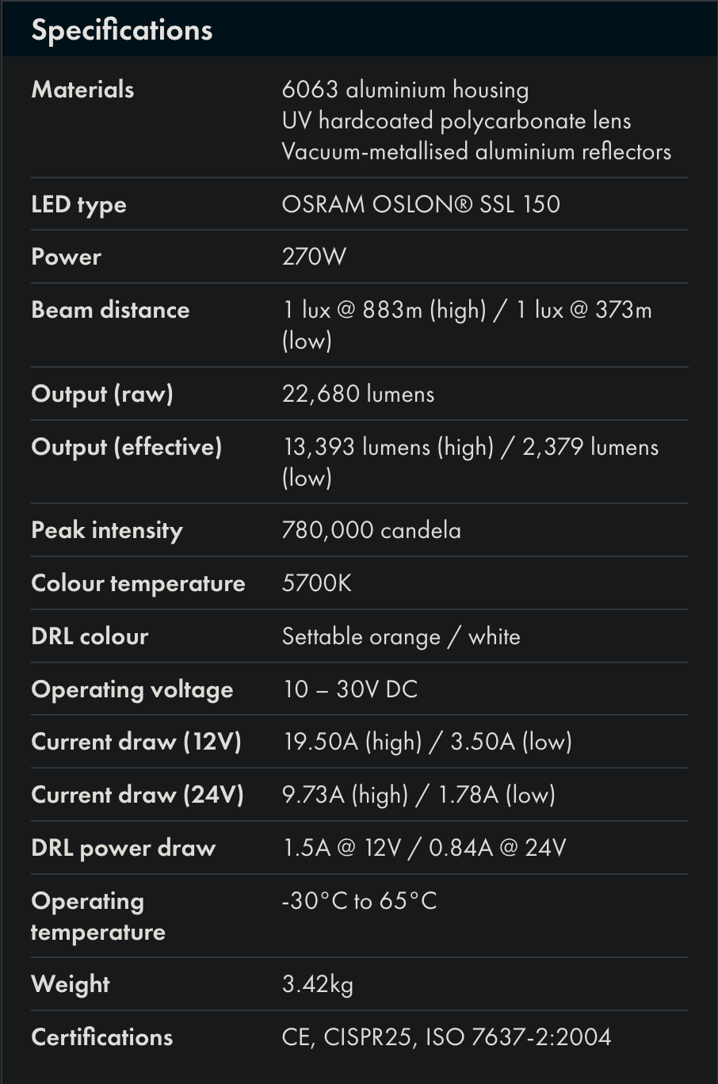Click the Weight row label
The width and height of the screenshot is (718, 1084).
pyautogui.click(x=71, y=984)
